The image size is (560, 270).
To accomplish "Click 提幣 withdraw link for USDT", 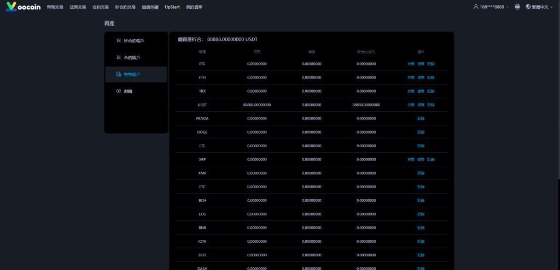I will coord(421,105).
